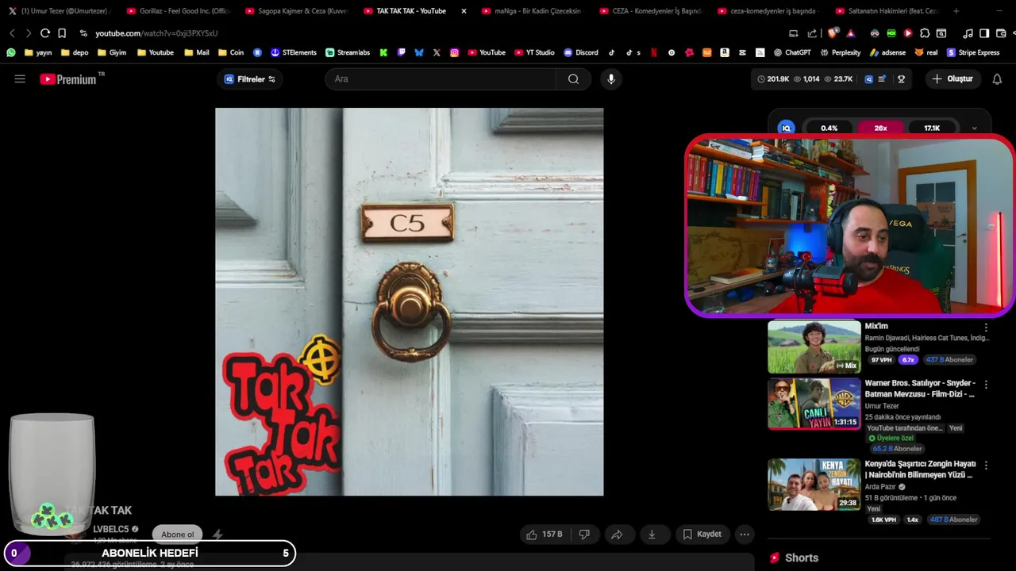The width and height of the screenshot is (1016, 571).
Task: Switch to Umur Tezer X tab
Action: (59, 11)
